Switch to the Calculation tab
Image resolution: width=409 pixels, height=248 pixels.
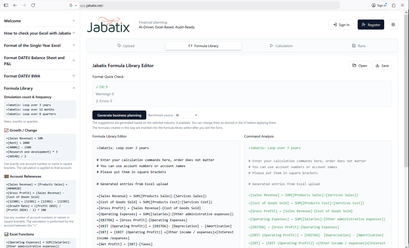pyautogui.click(x=281, y=46)
